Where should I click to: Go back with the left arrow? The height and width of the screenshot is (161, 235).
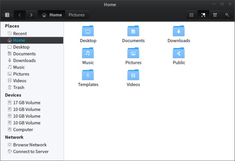[x=20, y=15]
